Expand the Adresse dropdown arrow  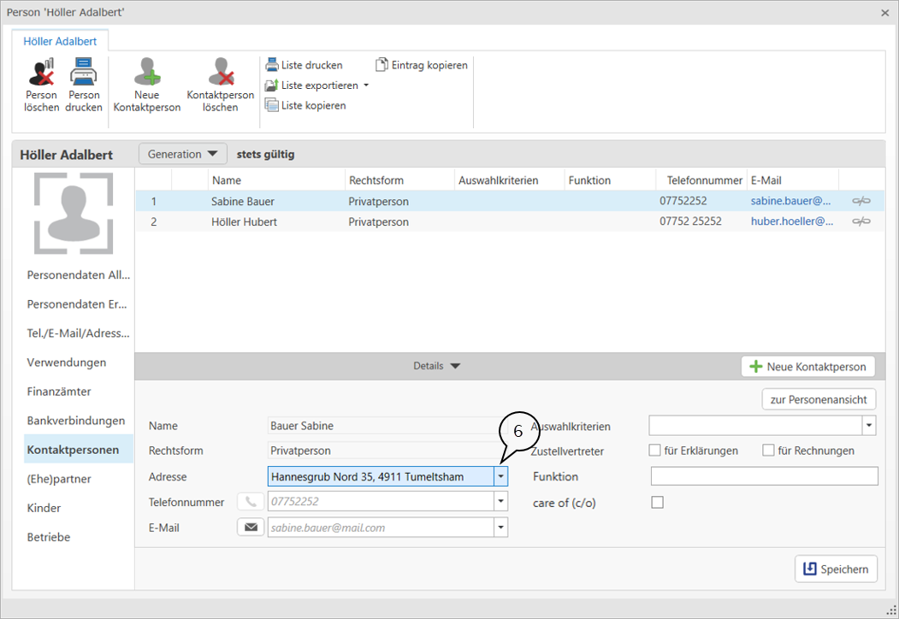(x=500, y=476)
